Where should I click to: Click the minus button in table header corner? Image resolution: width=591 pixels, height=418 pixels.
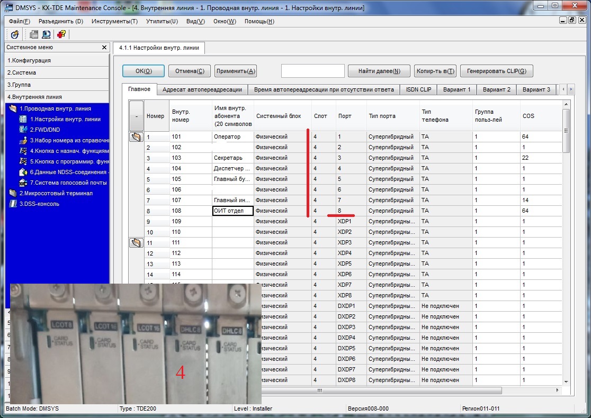[136, 116]
